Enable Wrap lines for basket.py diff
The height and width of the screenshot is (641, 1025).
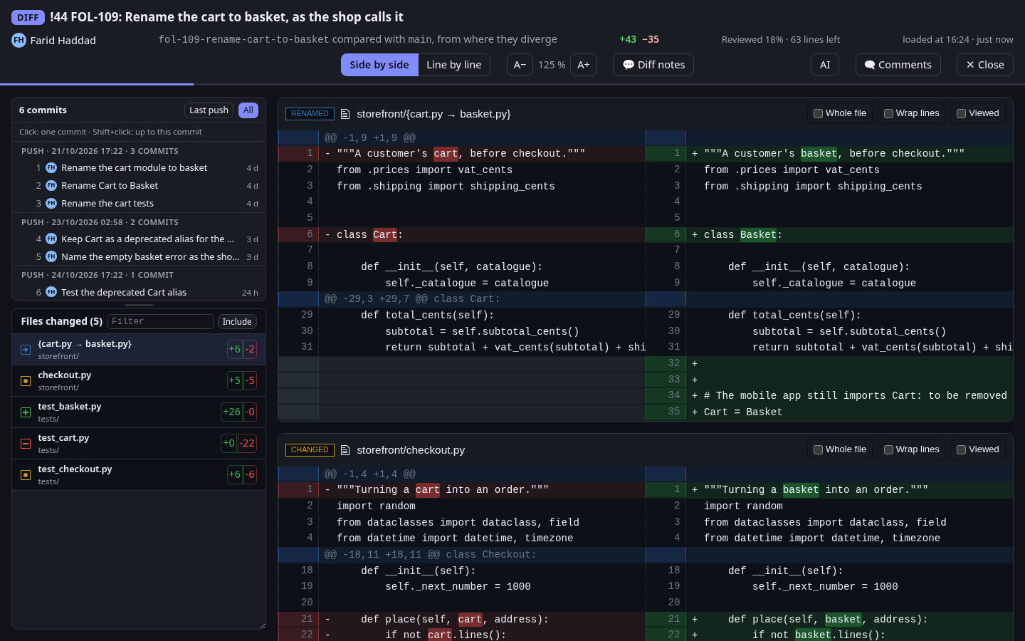coord(912,113)
